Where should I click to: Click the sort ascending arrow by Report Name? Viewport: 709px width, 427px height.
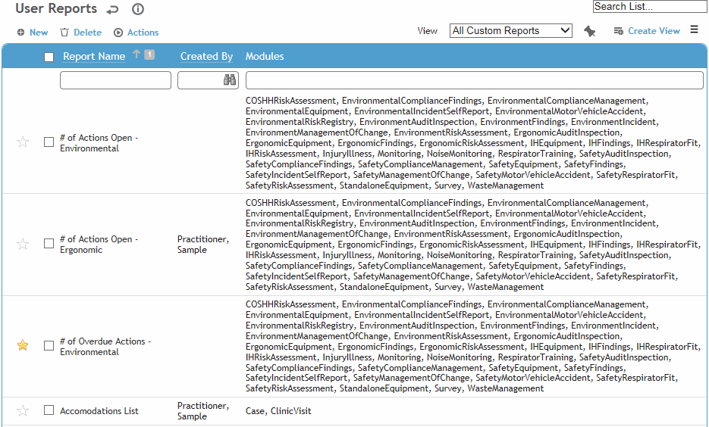point(136,55)
